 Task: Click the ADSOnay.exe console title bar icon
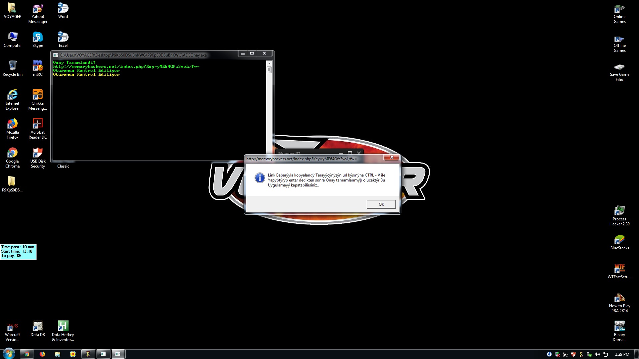[x=56, y=55]
